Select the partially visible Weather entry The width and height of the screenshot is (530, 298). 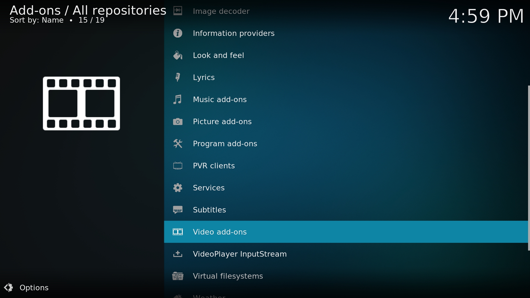pos(209,296)
